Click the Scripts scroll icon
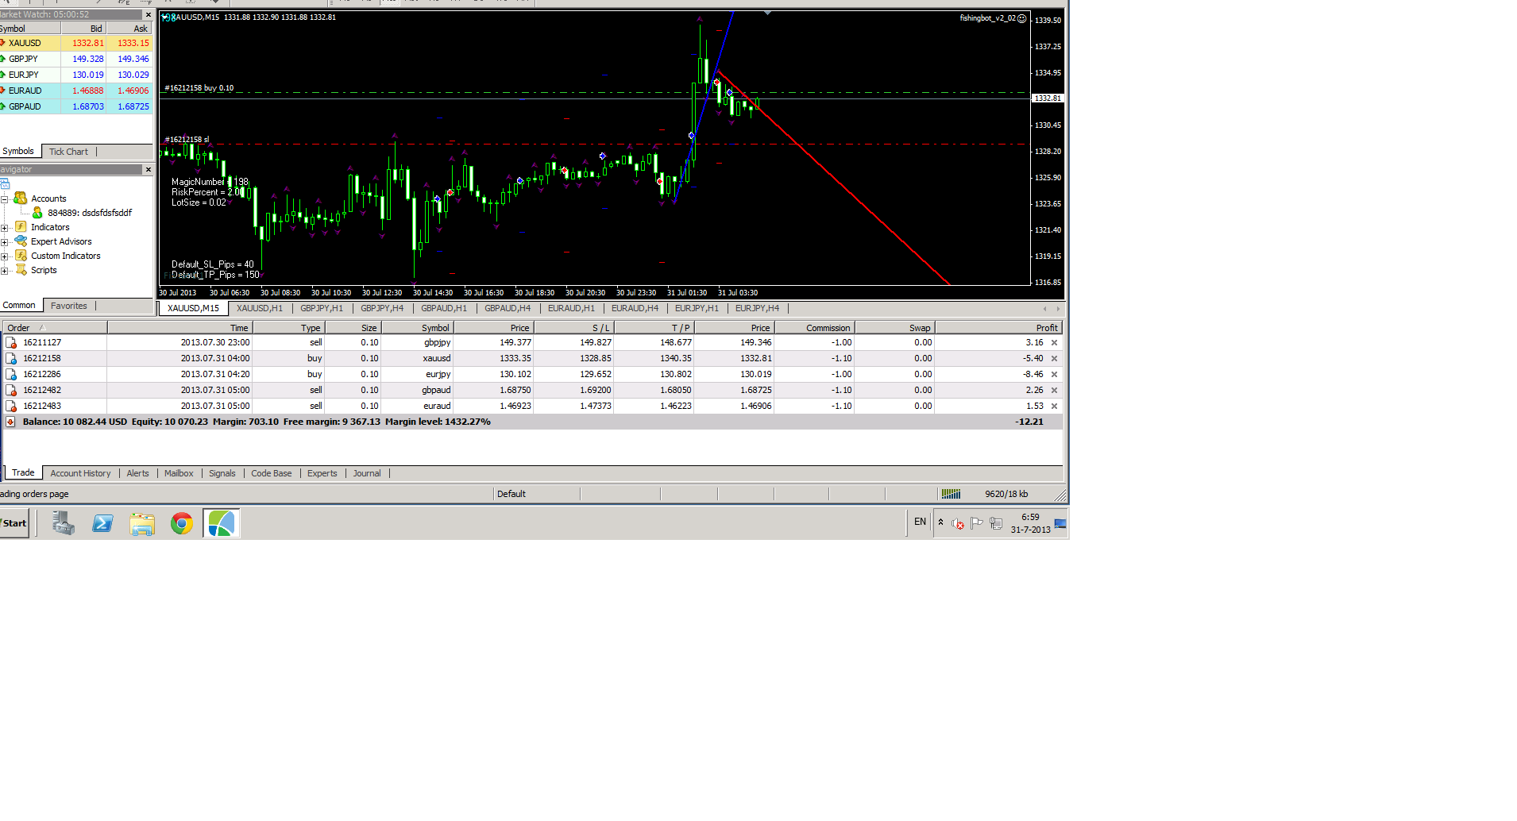Viewport: 1517px width, 821px height. click(21, 270)
